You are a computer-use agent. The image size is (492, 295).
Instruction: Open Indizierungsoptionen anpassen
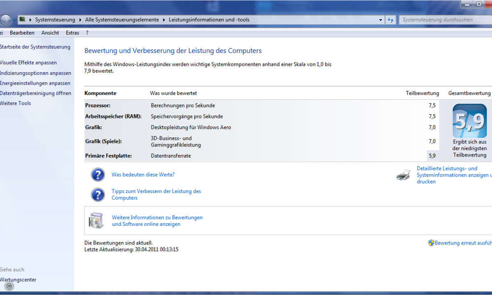tap(36, 73)
